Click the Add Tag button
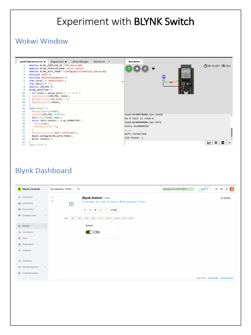 [x=226, y=198]
